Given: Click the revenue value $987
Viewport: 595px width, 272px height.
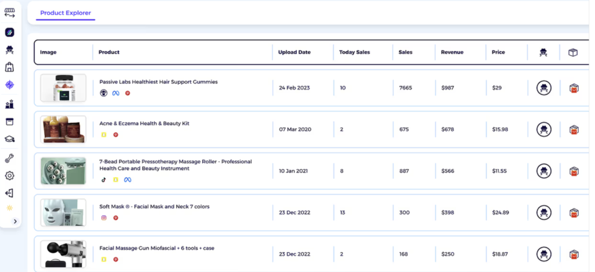Looking at the screenshot, I should [447, 88].
